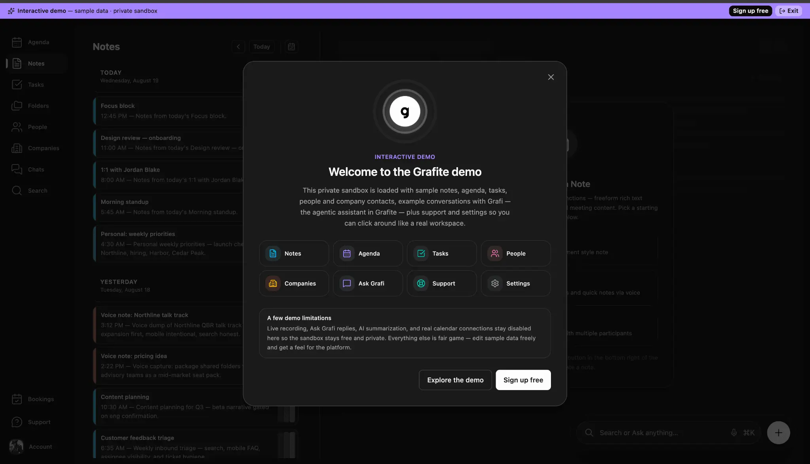This screenshot has width=810, height=464.
Task: Go to previous day with the back chevron
Action: tap(238, 47)
